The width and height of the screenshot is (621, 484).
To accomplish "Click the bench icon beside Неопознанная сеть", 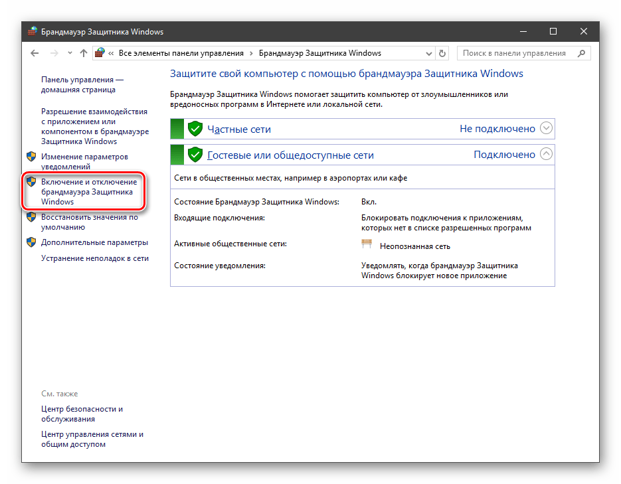I will coord(367,244).
